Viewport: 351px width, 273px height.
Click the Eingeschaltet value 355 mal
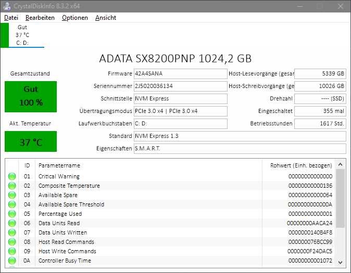point(320,111)
